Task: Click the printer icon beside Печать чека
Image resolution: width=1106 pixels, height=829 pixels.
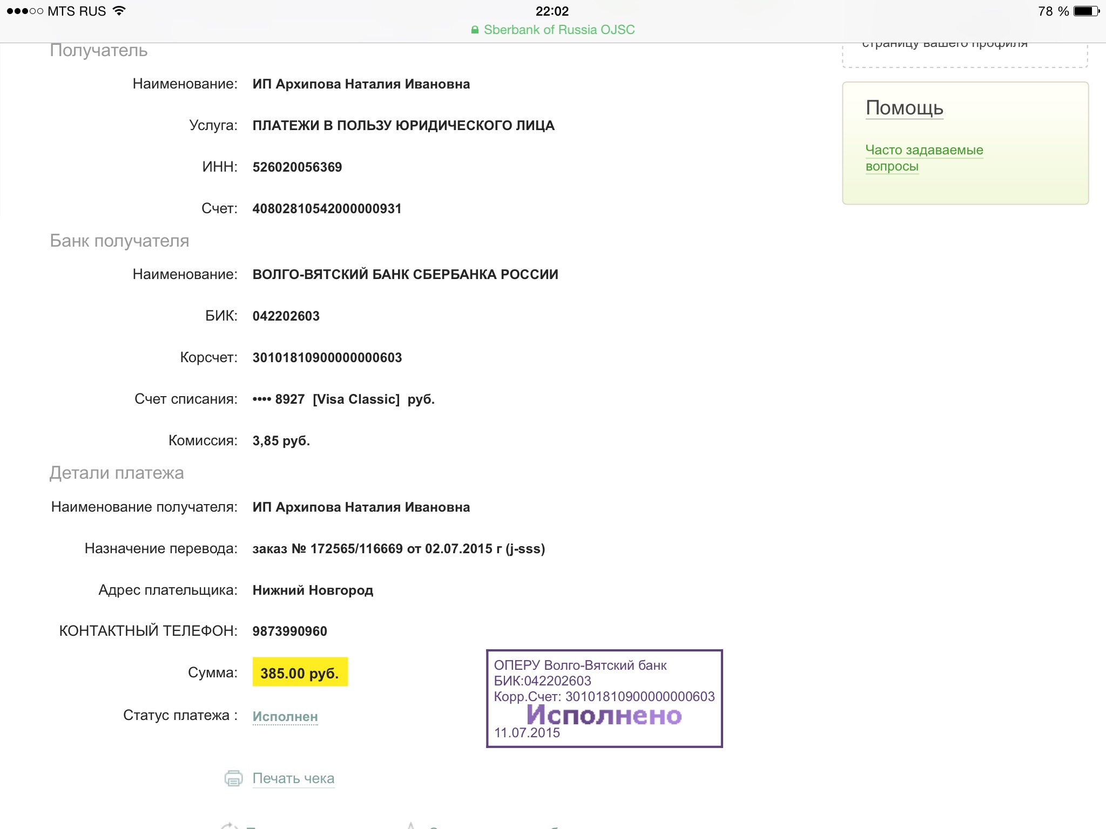Action: [233, 778]
